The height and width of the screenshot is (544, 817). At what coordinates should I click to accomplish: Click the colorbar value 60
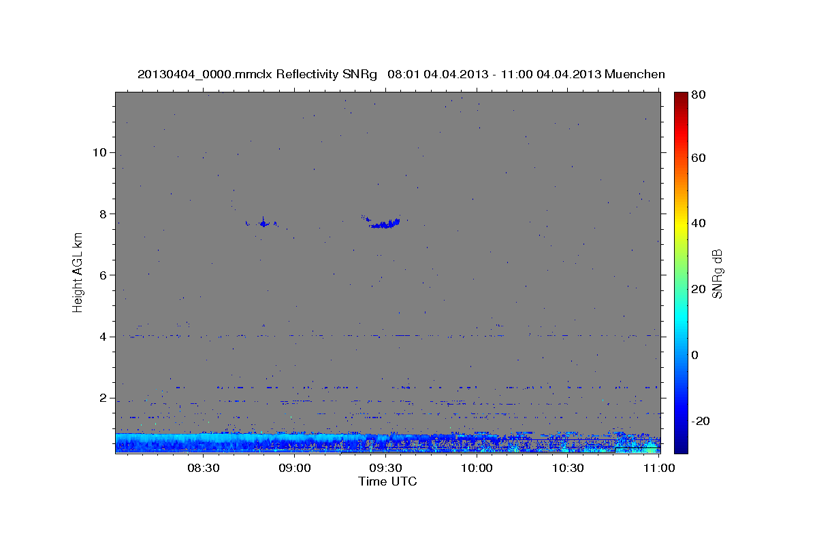pos(699,158)
